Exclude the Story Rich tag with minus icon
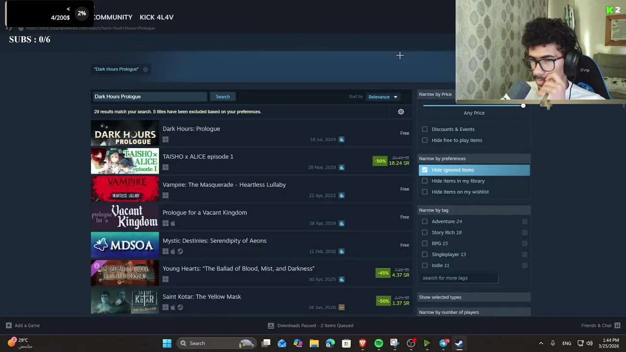The height and width of the screenshot is (352, 626). [x=524, y=233]
